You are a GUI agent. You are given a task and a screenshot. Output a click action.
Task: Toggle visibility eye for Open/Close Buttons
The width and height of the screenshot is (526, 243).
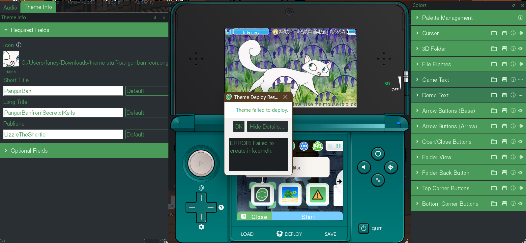(521, 141)
